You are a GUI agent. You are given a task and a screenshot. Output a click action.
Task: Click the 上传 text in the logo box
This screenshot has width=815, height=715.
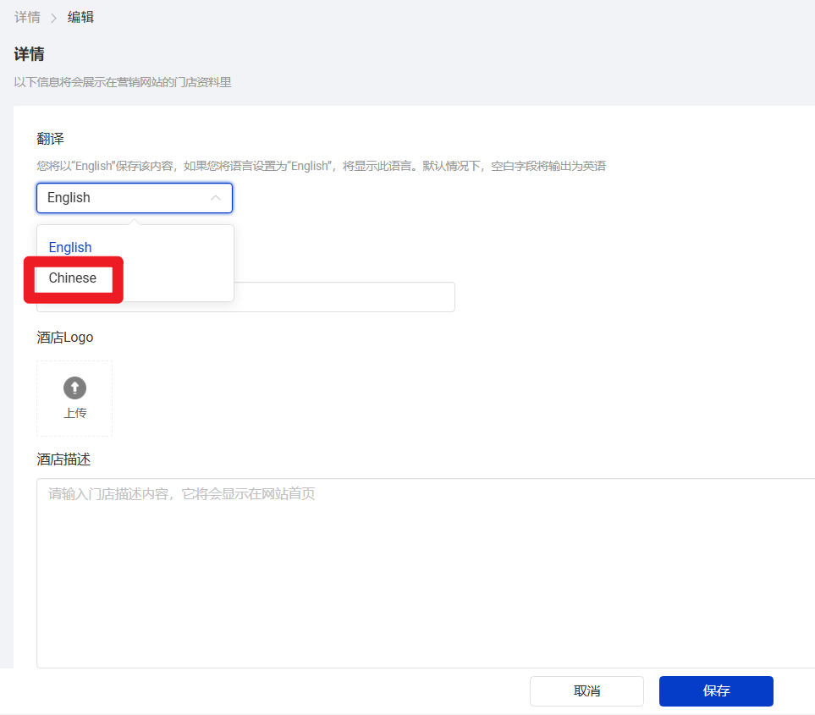74,413
